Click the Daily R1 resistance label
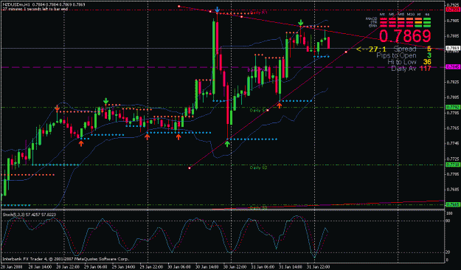Image resolution: width=461 pixels, height=270 pixels. tap(259, 13)
